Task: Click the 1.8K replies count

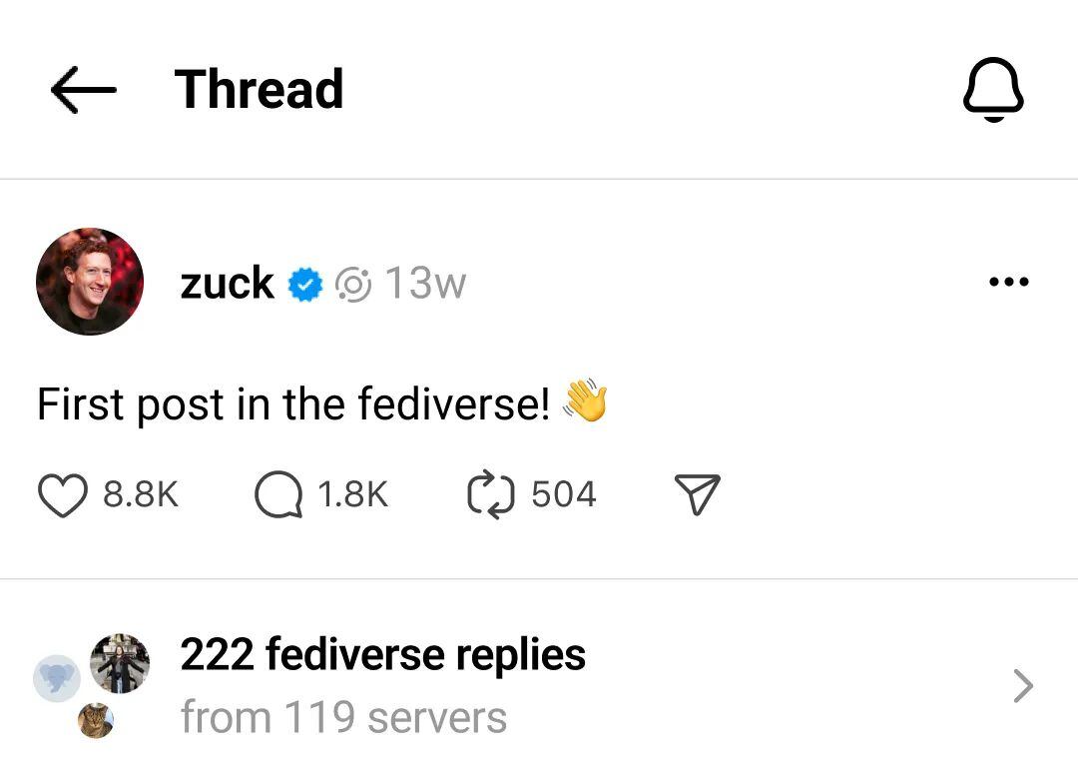Action: coord(351,493)
